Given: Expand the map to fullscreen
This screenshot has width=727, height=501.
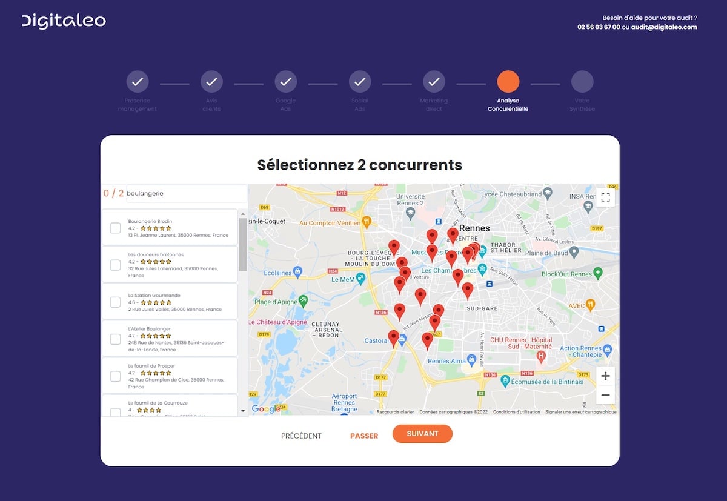Looking at the screenshot, I should (x=605, y=197).
